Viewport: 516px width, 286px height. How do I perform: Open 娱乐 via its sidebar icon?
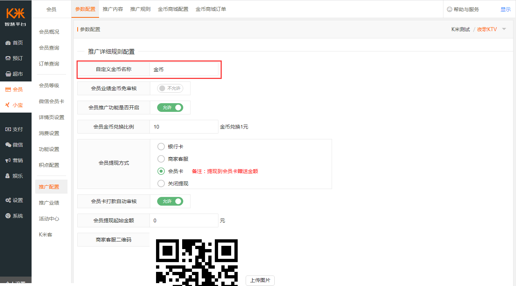pyautogui.click(x=8, y=176)
